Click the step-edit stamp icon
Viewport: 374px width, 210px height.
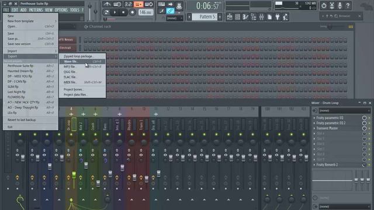[179, 5]
